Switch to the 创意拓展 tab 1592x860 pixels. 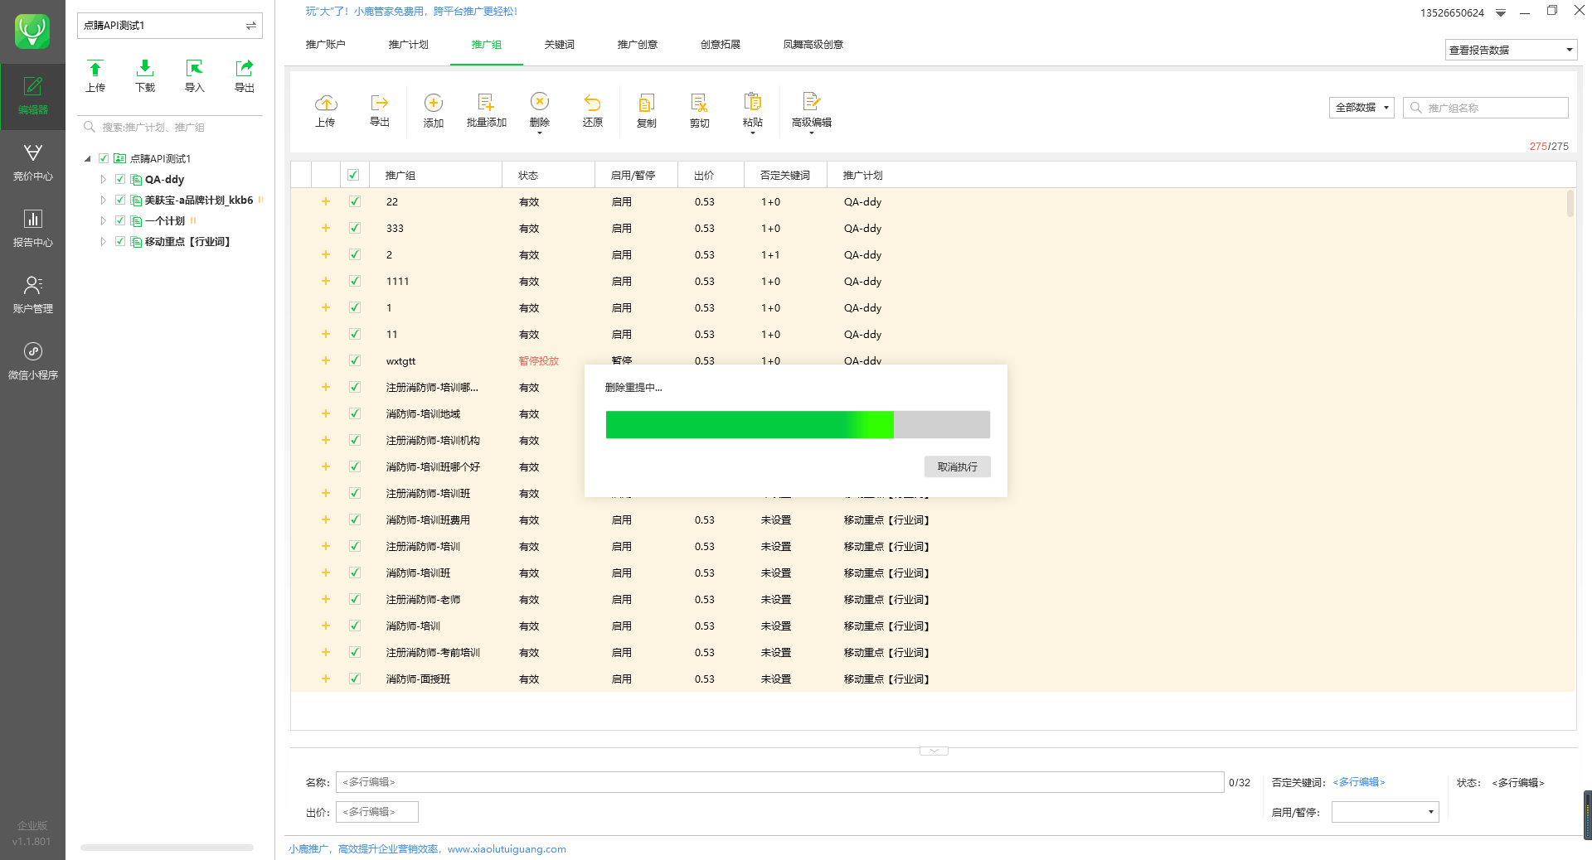pyautogui.click(x=721, y=45)
